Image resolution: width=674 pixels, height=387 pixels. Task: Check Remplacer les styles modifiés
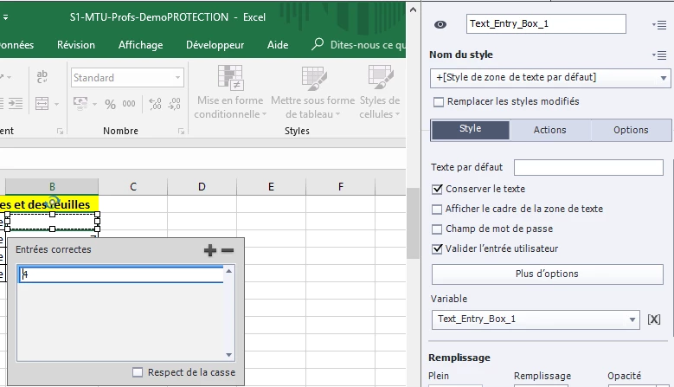click(439, 102)
